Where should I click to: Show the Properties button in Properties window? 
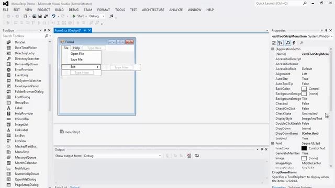tap(288, 43)
